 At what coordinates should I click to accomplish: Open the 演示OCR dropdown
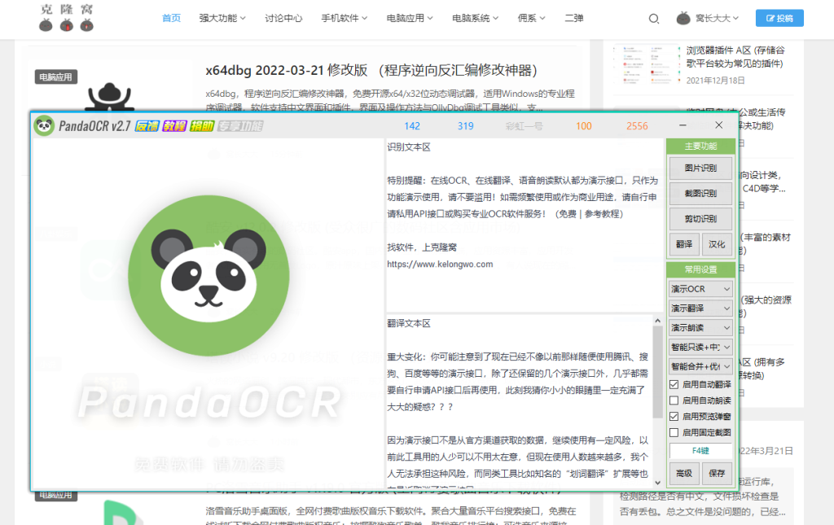[x=700, y=288]
